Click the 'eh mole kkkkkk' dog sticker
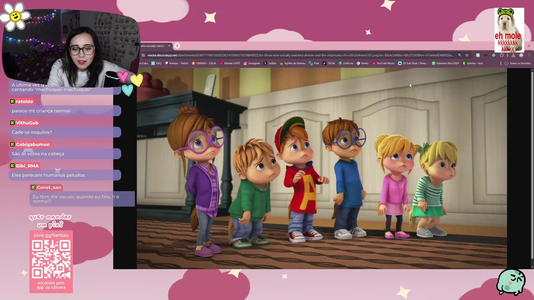The image size is (534, 300). 509,30
